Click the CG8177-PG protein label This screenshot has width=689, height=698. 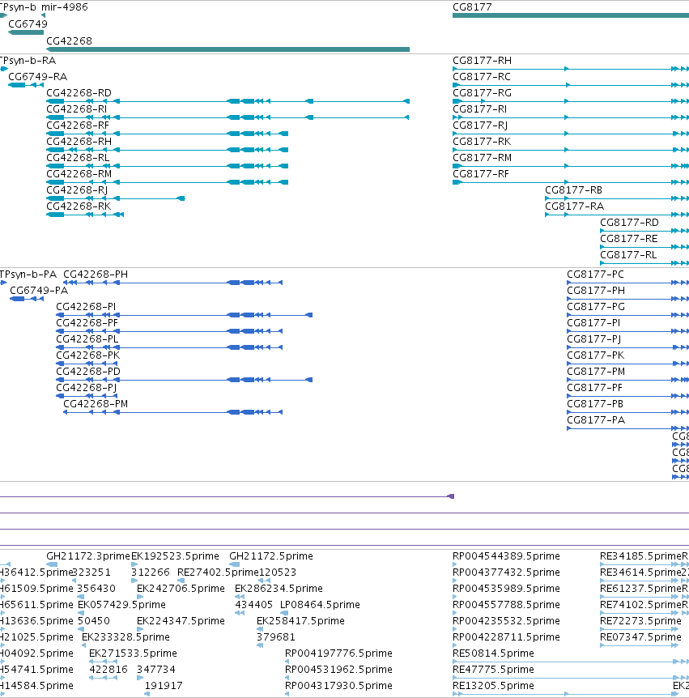[x=596, y=307]
